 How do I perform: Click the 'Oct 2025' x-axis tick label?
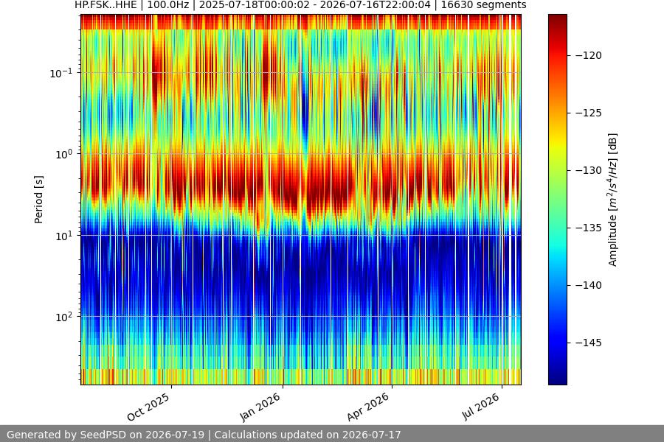(148, 407)
